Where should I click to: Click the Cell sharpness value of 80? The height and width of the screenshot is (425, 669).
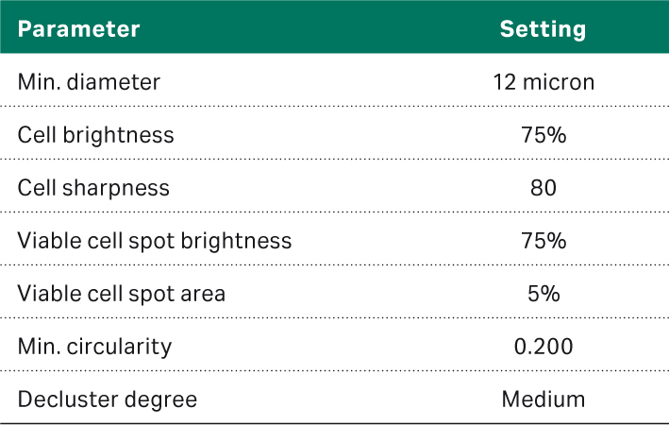point(544,188)
